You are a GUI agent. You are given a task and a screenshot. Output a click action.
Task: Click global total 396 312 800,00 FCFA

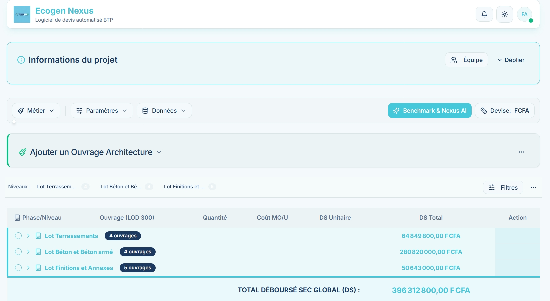(x=431, y=290)
